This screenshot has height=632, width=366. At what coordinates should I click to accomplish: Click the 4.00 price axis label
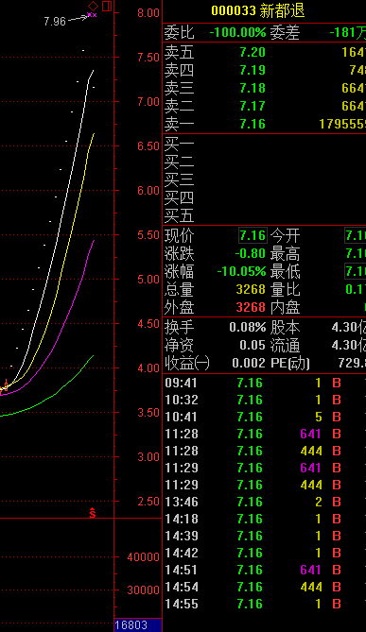(148, 368)
